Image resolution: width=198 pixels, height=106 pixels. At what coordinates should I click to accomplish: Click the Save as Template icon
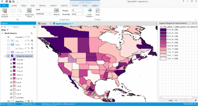(x=4, y=11)
